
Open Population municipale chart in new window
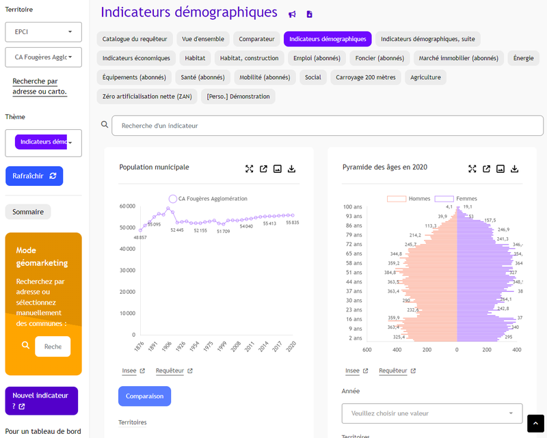263,169
